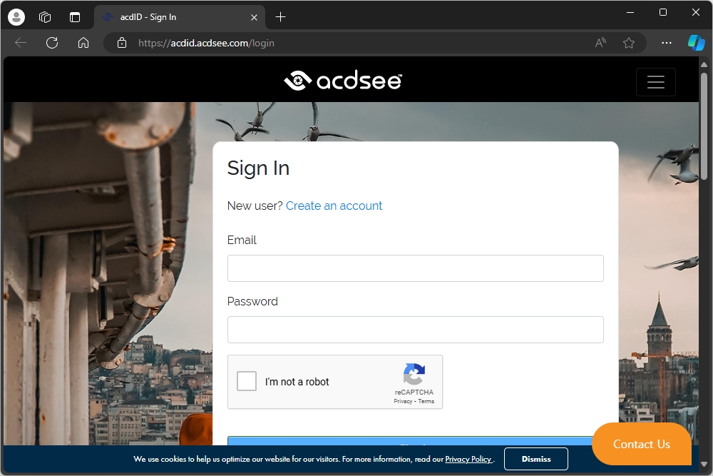Close the acdID - Sign In tab
Image resolution: width=713 pixels, height=476 pixels.
(x=255, y=17)
